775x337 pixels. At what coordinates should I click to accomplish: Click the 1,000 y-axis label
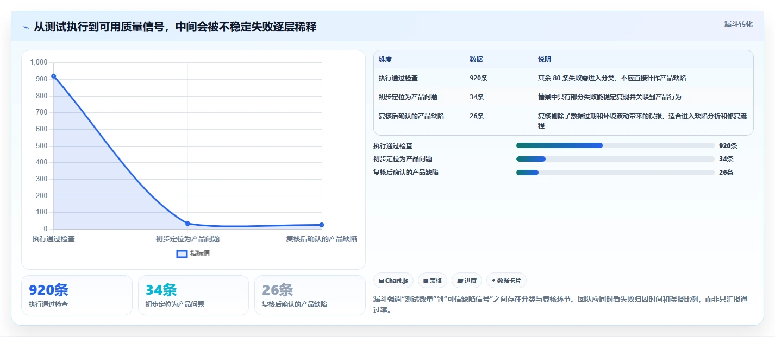click(x=39, y=62)
